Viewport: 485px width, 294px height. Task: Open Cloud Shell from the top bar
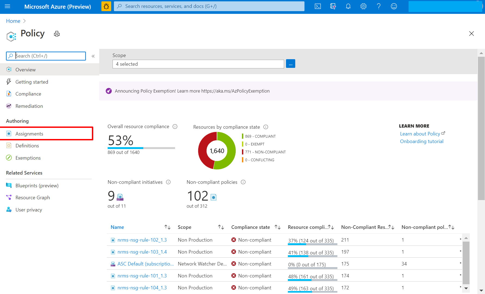(x=318, y=6)
